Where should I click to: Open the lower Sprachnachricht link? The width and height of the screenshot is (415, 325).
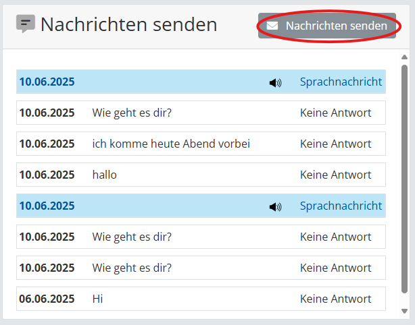pyautogui.click(x=341, y=206)
